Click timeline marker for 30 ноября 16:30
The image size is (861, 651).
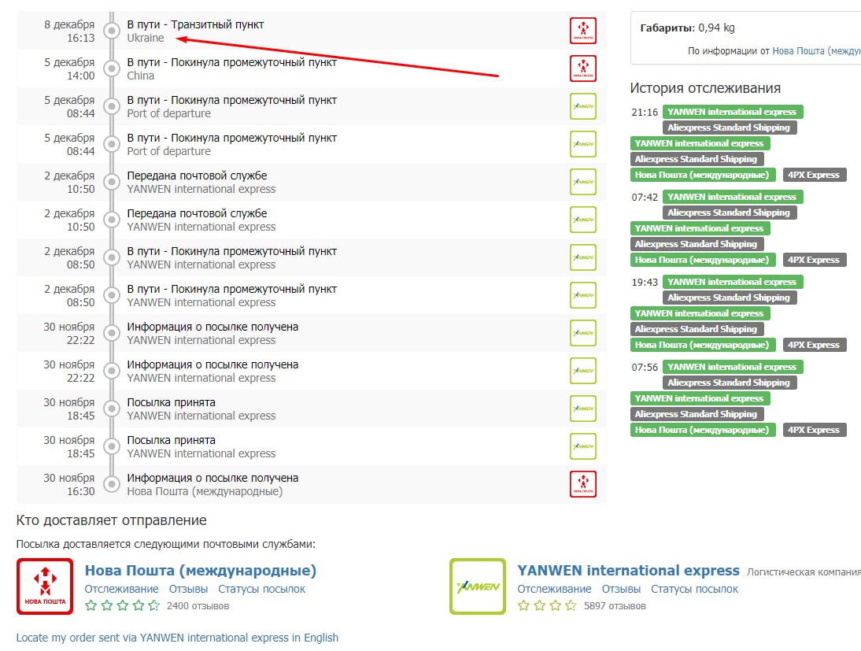pos(112,484)
